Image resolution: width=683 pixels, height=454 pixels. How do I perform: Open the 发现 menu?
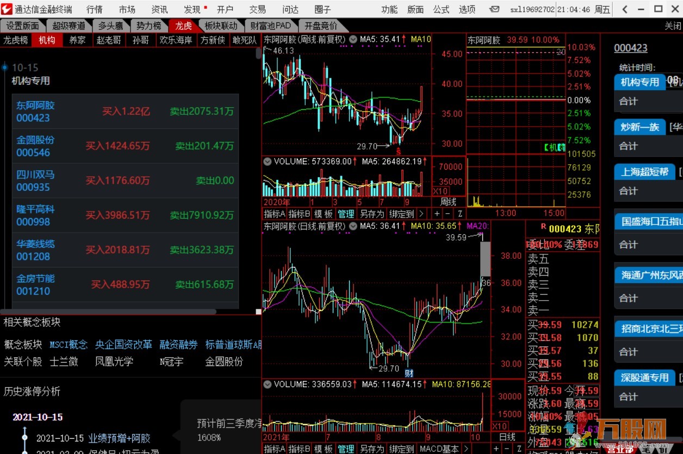click(x=192, y=9)
